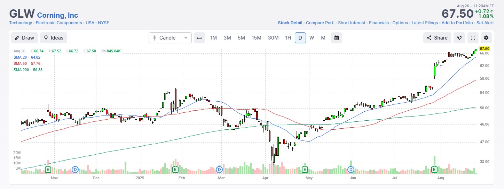This screenshot has height=189, width=504.
Task: Select the 1M intraday interval
Action: point(213,38)
